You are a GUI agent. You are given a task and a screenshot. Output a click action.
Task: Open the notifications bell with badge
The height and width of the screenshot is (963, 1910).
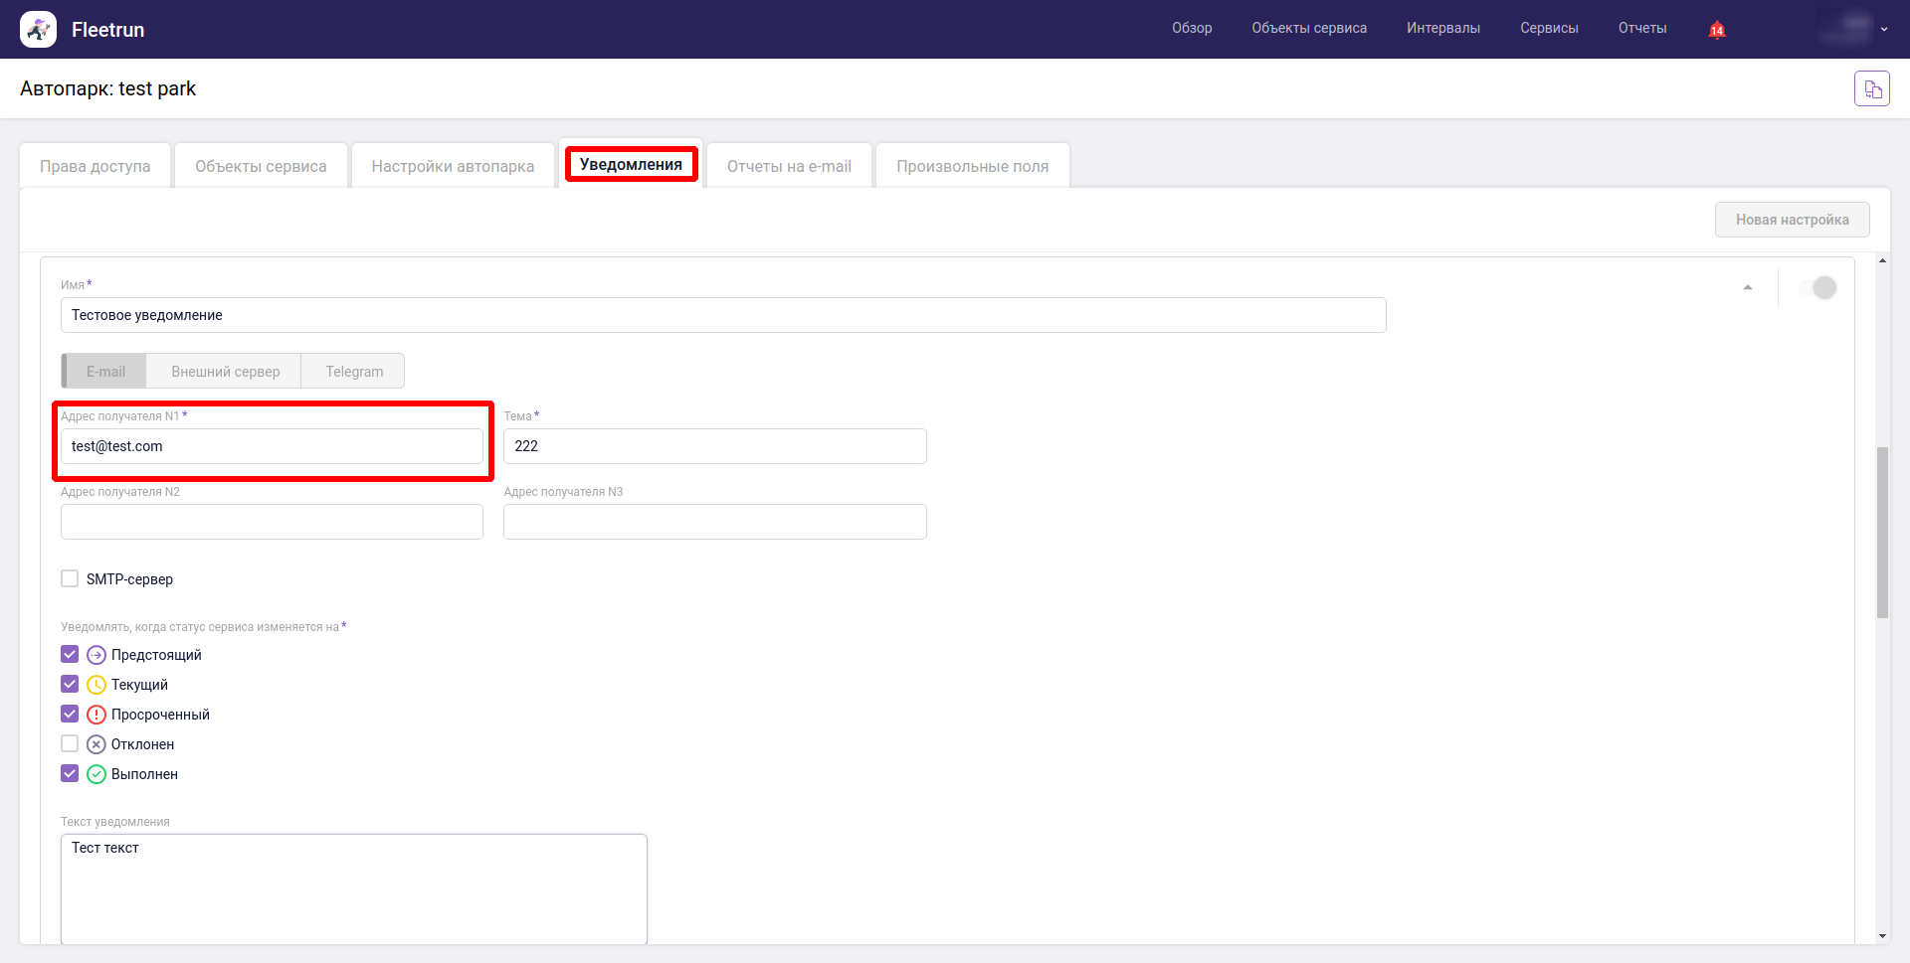[1716, 30]
